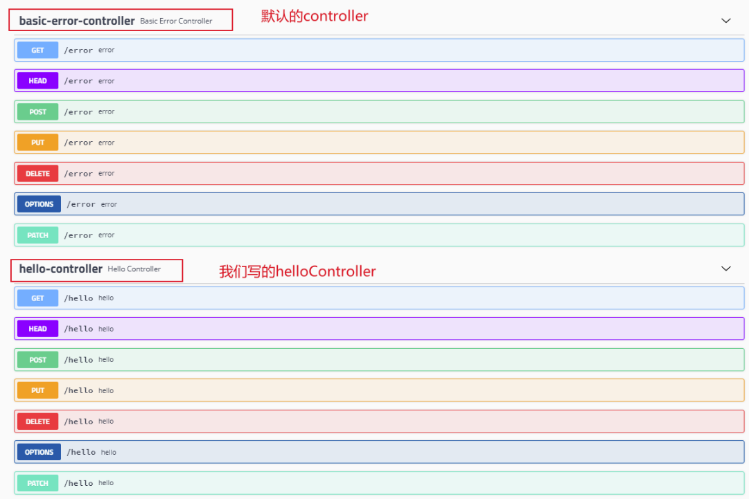The height and width of the screenshot is (499, 749).
Task: Click the "error" summary in DELETE row
Action: (x=107, y=173)
